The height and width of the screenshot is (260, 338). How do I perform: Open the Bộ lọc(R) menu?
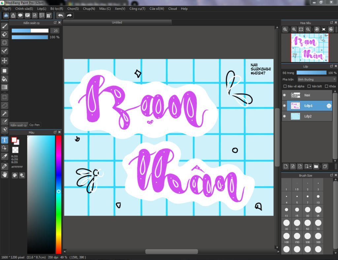[x=57, y=9]
